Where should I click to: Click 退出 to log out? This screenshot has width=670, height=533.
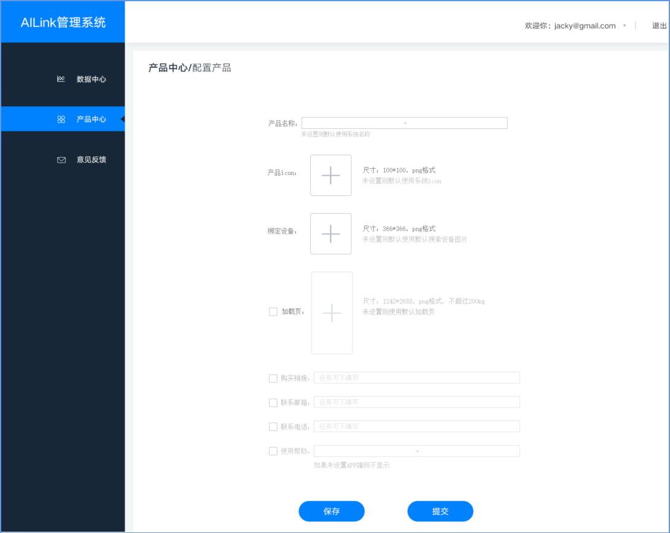coord(659,26)
